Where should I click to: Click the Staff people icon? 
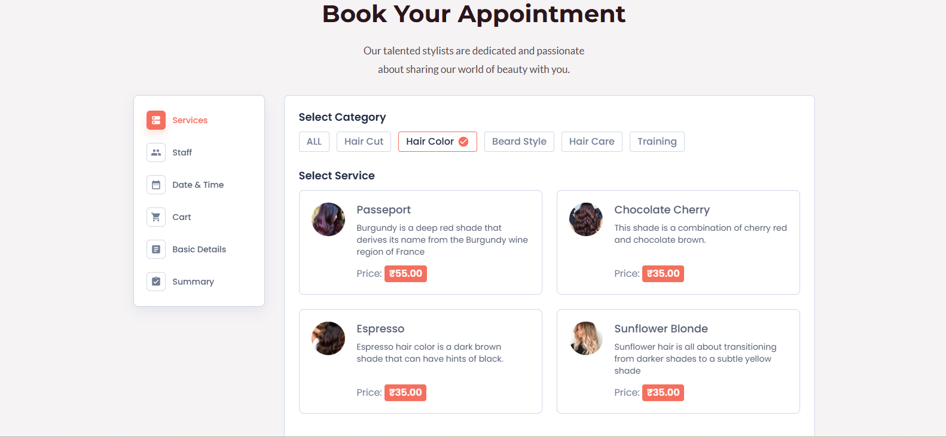[156, 152]
